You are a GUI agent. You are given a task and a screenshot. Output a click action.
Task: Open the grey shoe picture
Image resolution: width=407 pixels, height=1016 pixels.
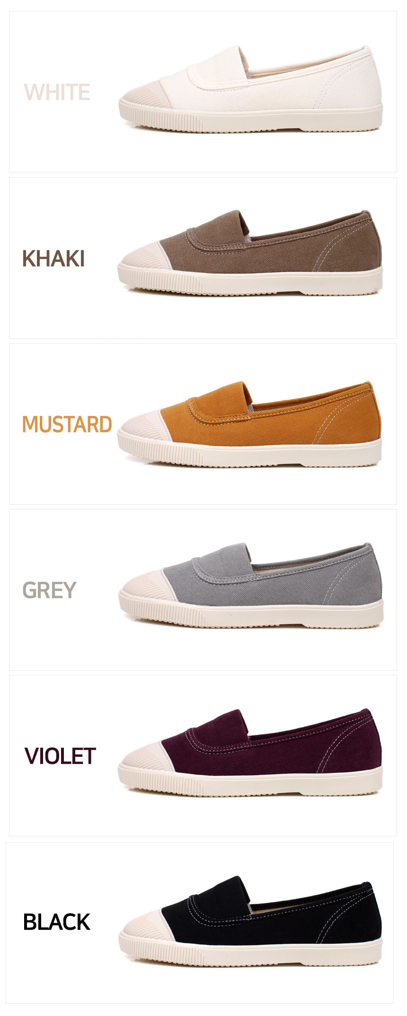pos(251,586)
